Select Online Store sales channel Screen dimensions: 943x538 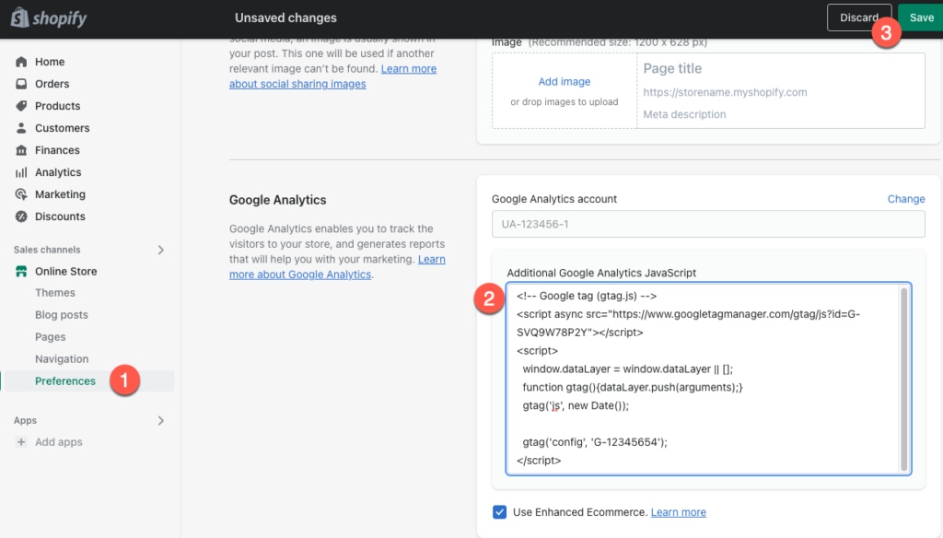pyautogui.click(x=65, y=272)
